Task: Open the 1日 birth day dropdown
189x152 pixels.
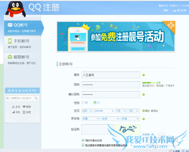Action: click(134, 111)
